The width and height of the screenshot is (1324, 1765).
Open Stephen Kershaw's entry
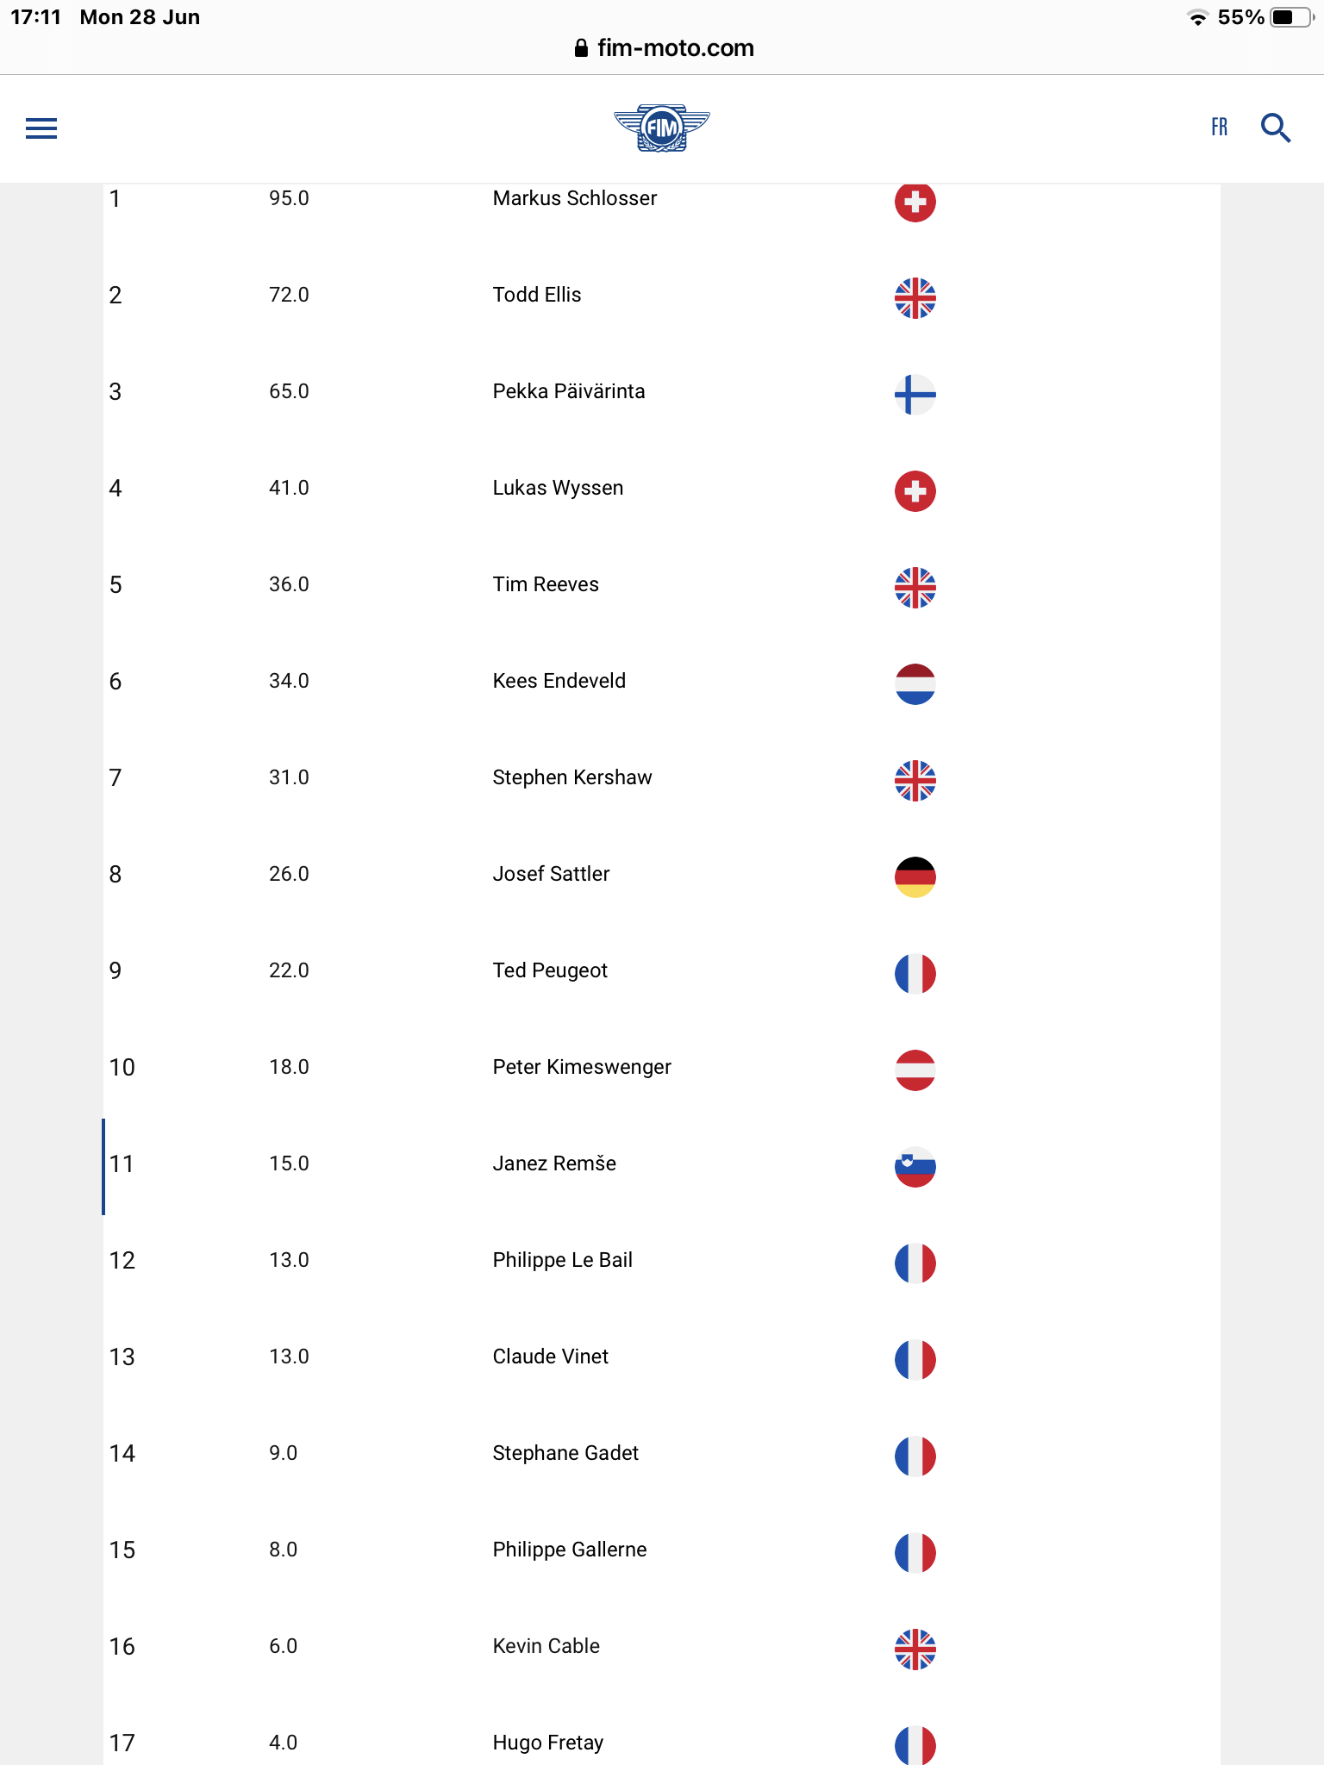coord(572,777)
